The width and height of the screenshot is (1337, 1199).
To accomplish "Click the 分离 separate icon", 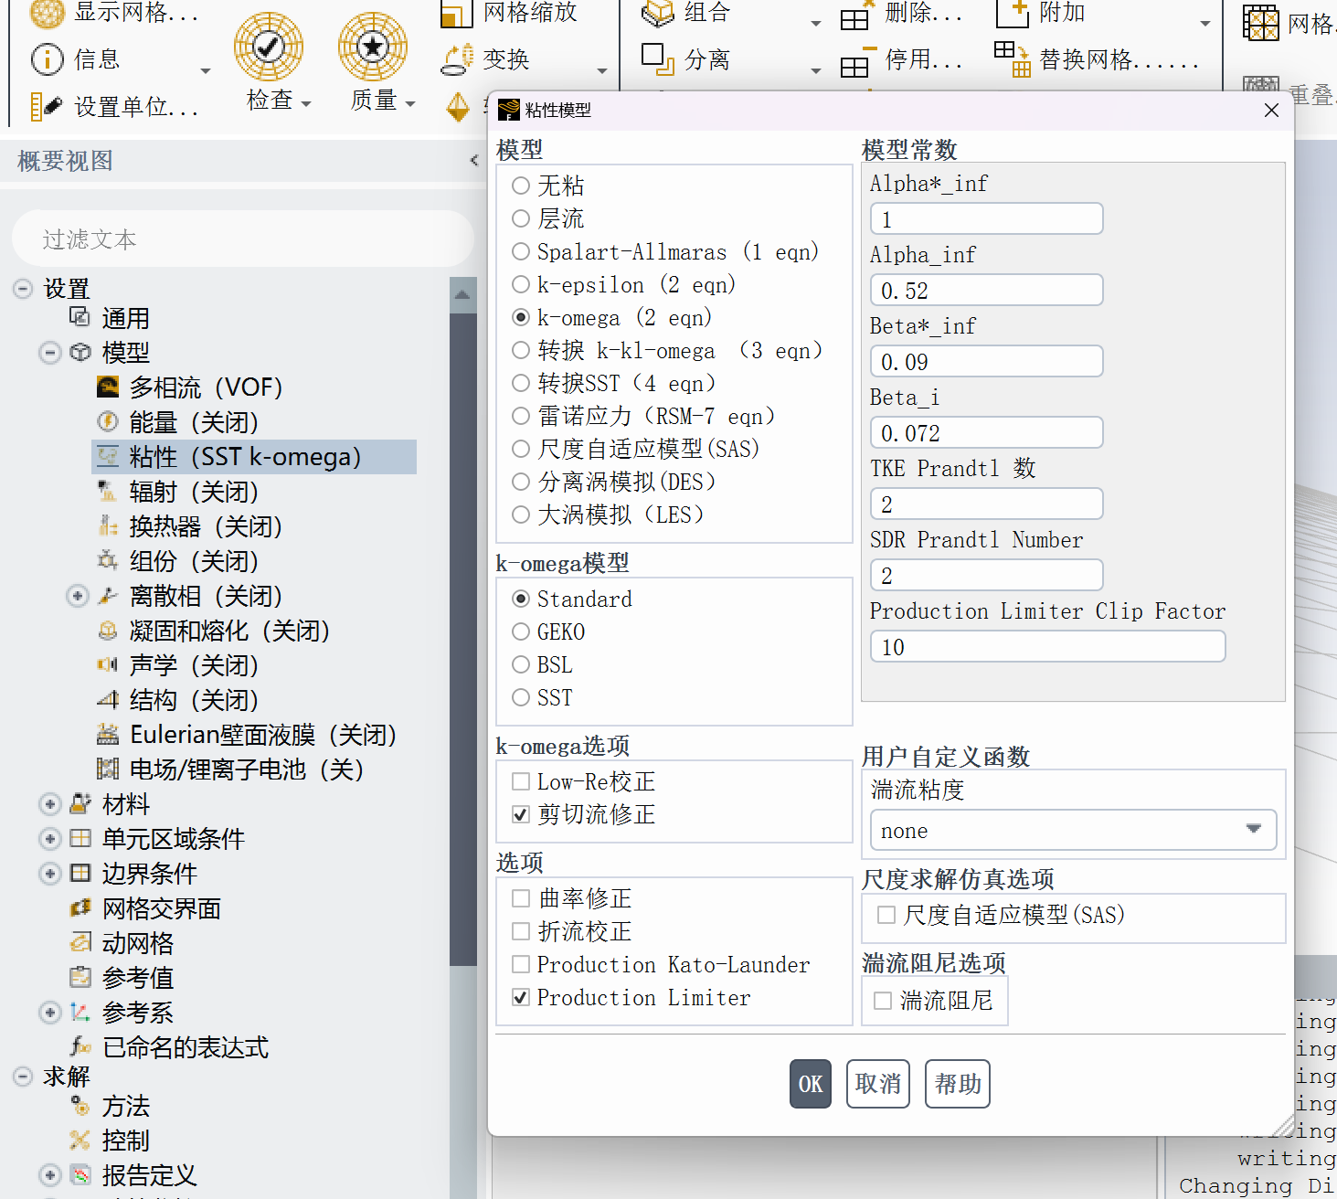I will 658,59.
